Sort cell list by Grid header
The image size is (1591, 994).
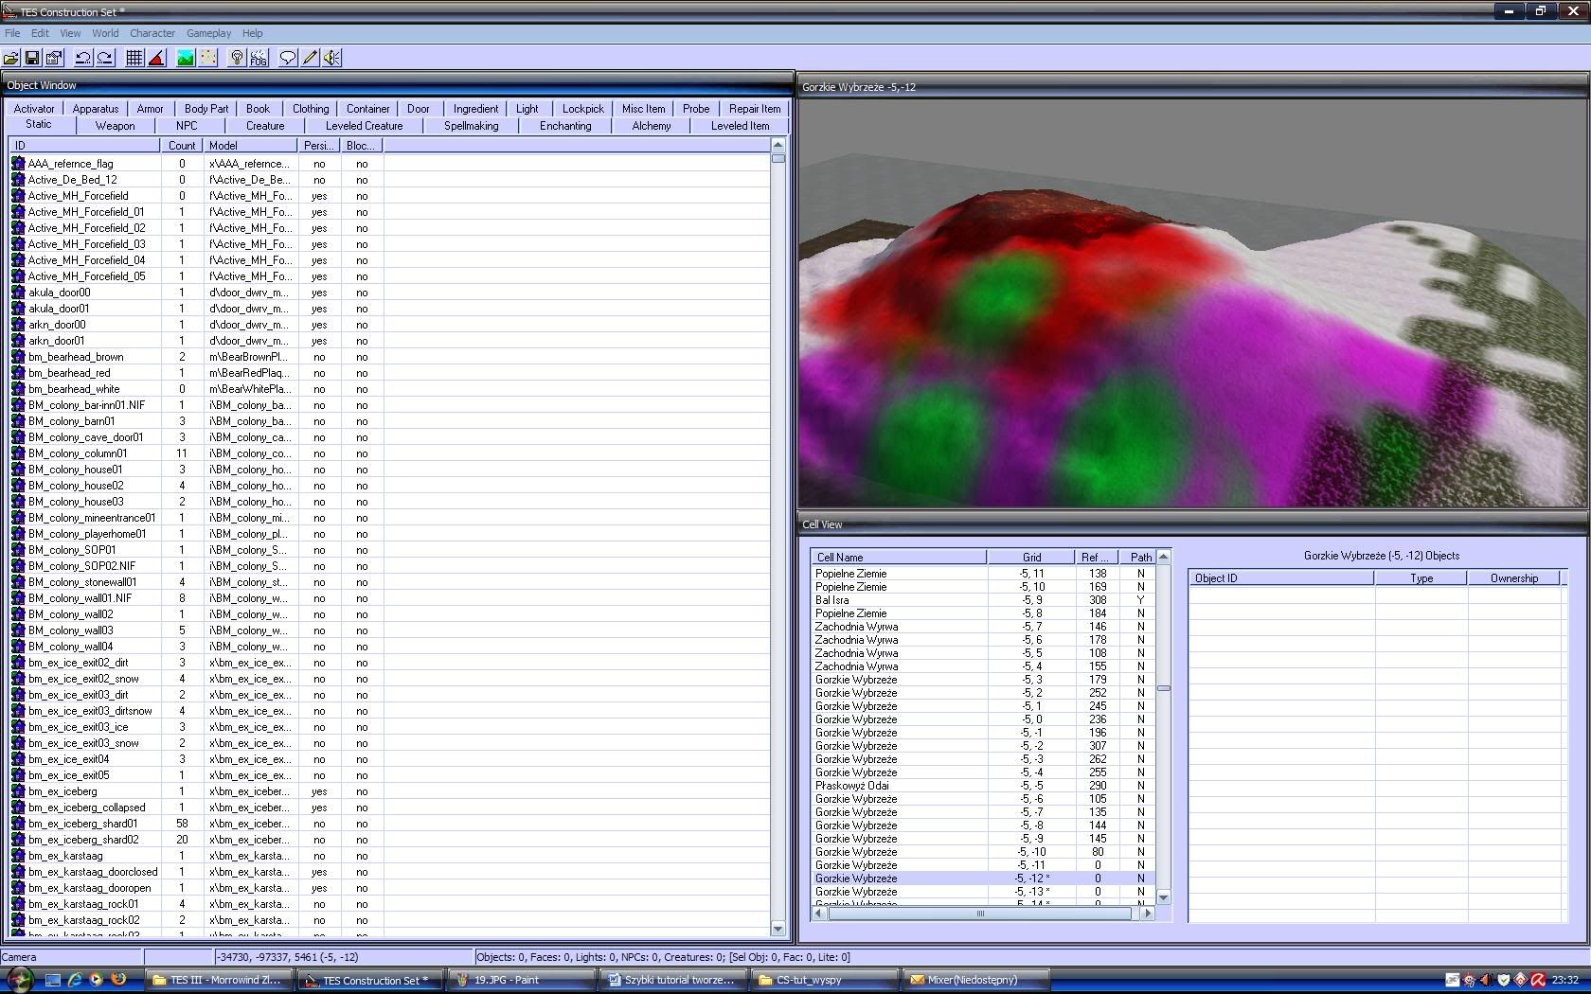pos(1031,558)
